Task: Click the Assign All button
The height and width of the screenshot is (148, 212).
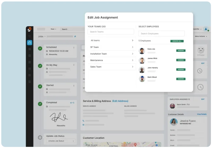Action: pyautogui.click(x=177, y=41)
